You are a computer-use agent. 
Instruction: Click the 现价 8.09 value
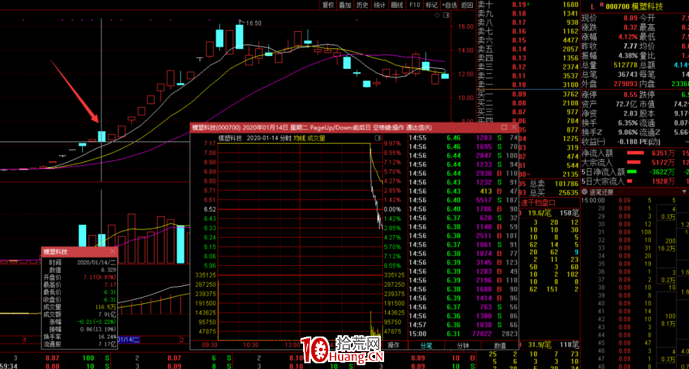(630, 18)
